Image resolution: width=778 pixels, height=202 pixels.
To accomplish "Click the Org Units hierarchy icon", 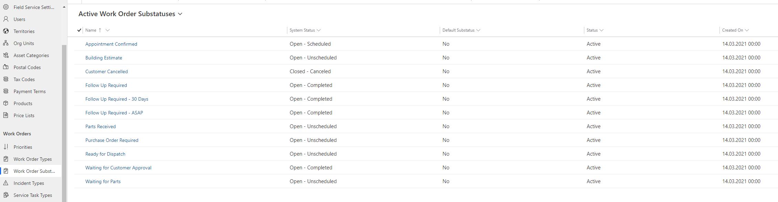I will coord(6,43).
